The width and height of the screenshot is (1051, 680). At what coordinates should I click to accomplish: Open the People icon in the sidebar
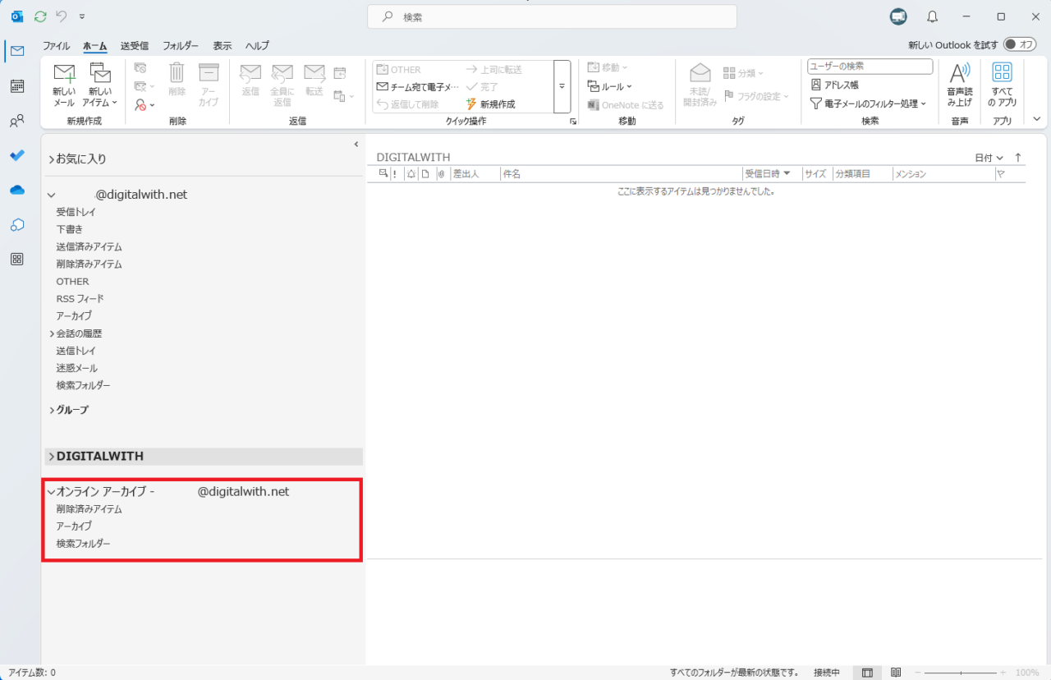click(x=17, y=121)
